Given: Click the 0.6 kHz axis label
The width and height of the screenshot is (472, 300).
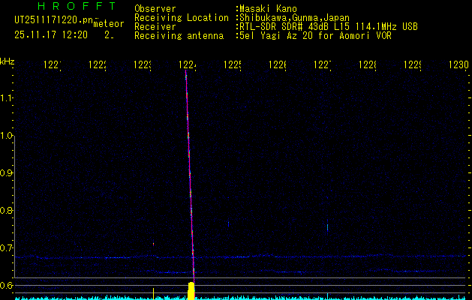Looking at the screenshot, I should [8, 285].
